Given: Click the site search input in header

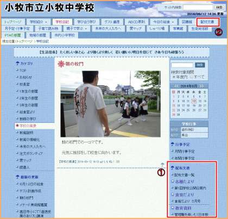Looking at the screenshot, I should (x=198, y=8).
